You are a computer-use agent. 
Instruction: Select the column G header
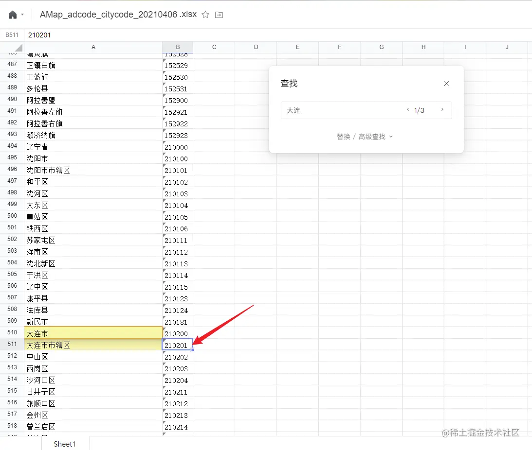(x=382, y=47)
